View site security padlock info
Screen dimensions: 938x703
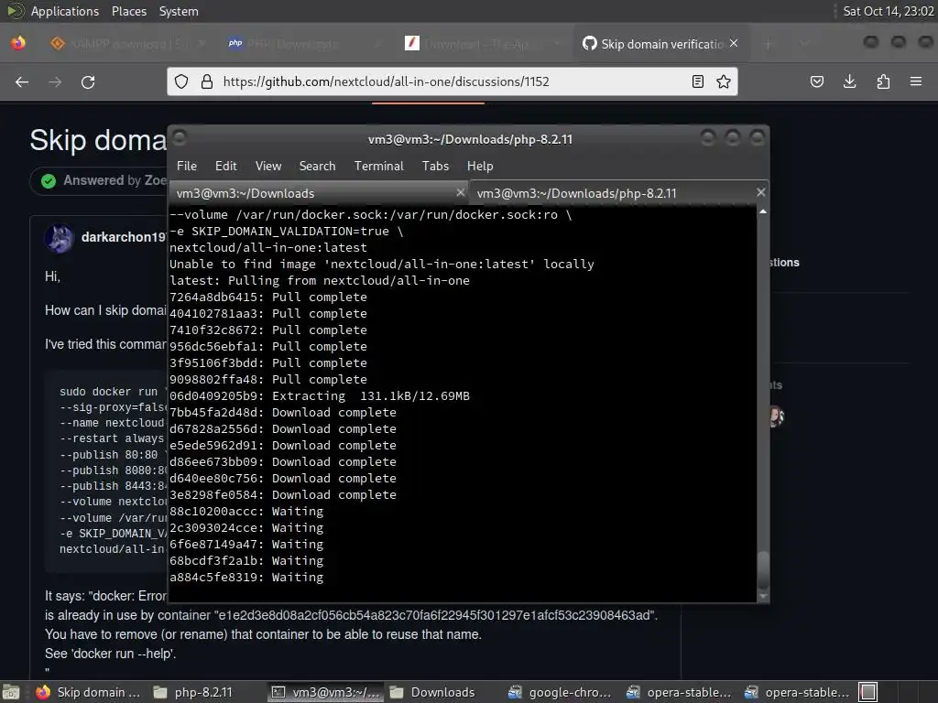coord(207,81)
